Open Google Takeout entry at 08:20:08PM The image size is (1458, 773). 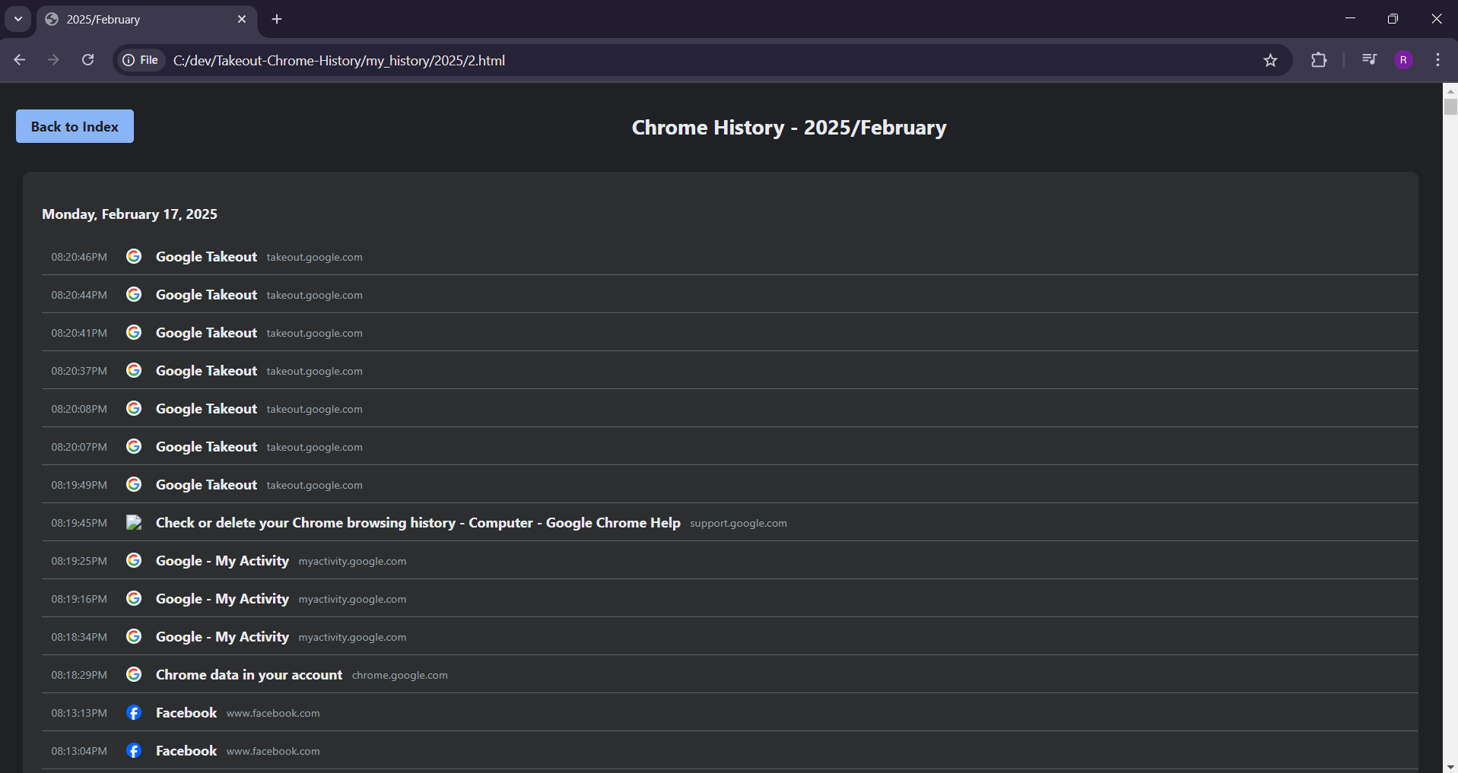point(206,409)
